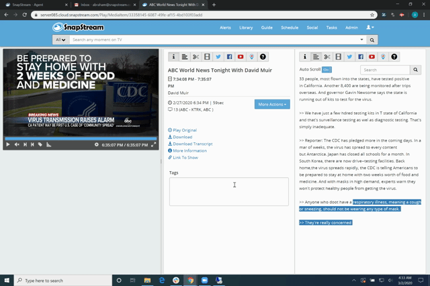Open Alerts menu
Screen dimensions: 430x286
click(225, 28)
